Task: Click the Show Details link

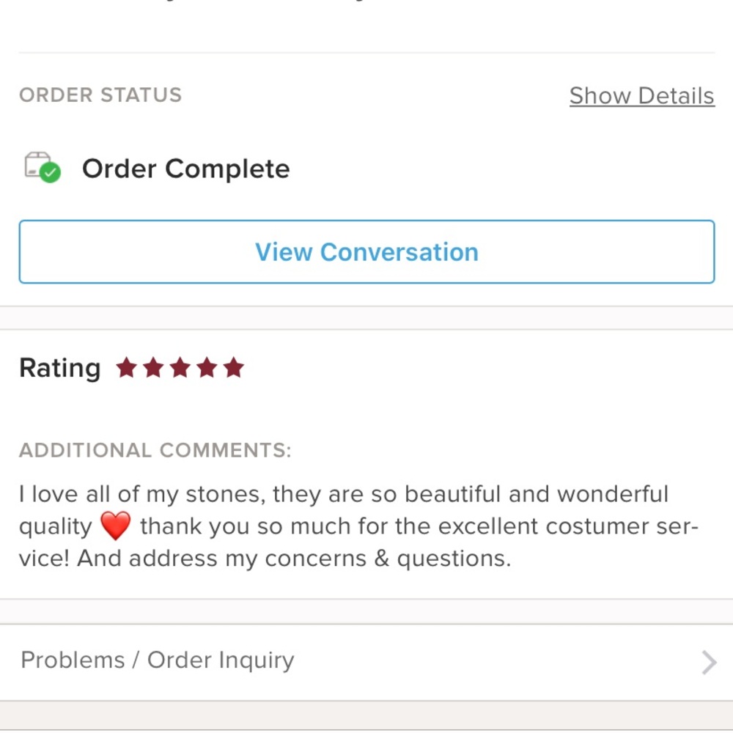Action: click(641, 96)
